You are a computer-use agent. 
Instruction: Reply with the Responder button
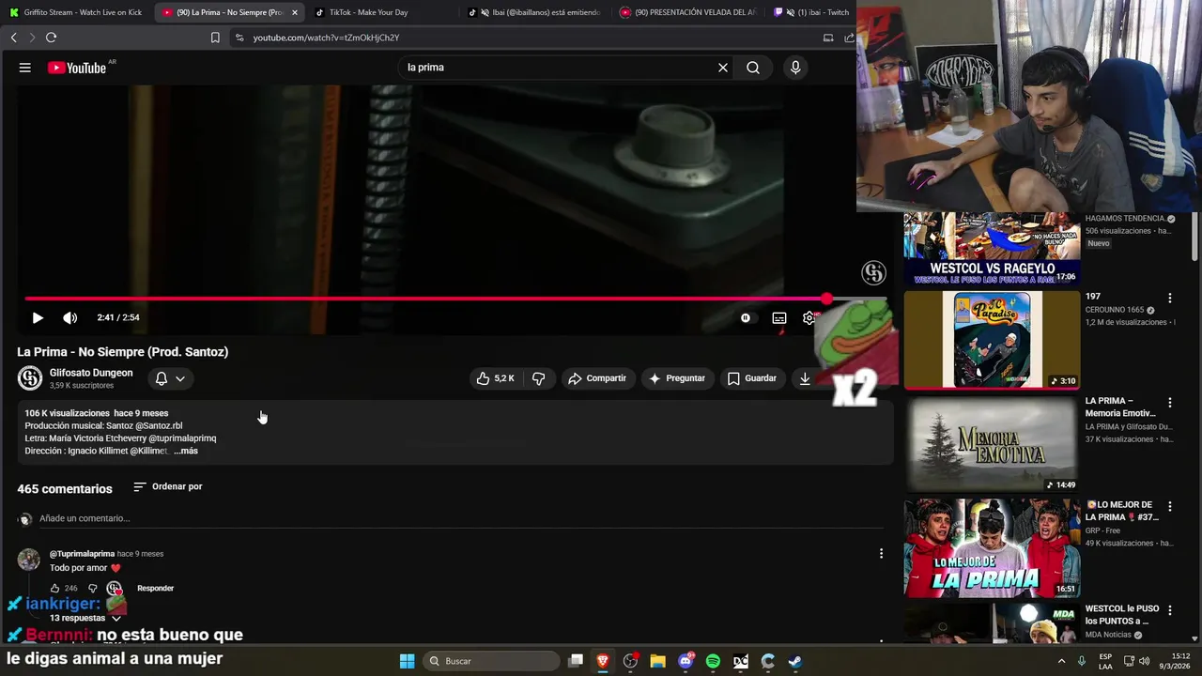click(156, 589)
